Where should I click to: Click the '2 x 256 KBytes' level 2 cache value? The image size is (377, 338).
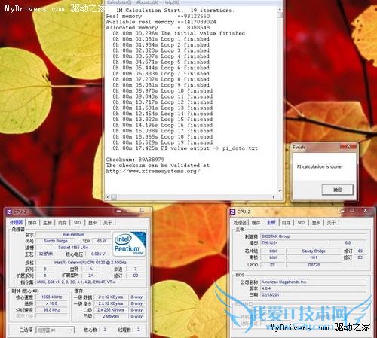click(x=111, y=310)
